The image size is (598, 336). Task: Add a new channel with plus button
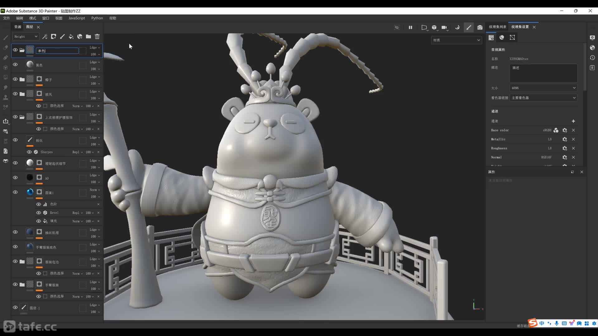[573, 121]
